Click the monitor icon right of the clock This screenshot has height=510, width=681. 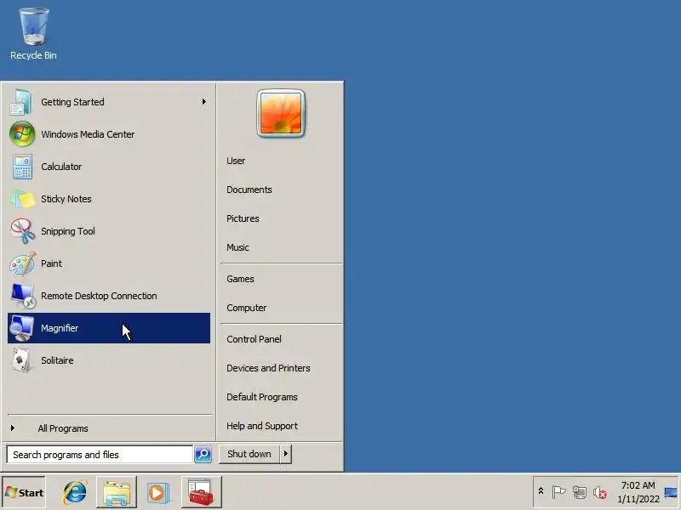point(671,492)
